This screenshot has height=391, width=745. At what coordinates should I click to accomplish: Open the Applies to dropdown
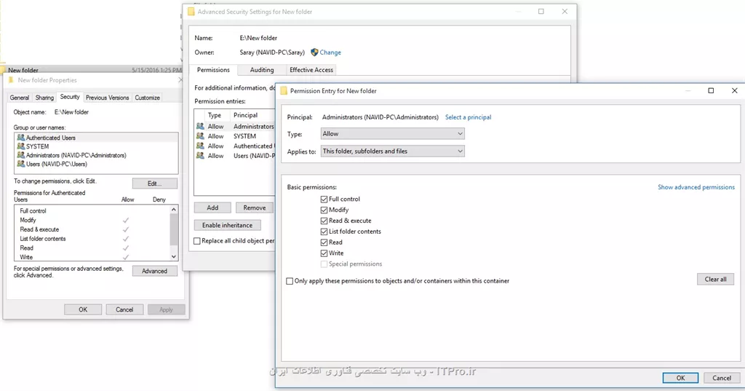[x=392, y=151]
